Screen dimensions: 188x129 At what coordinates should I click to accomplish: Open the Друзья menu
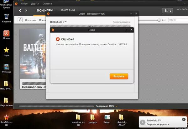[x=35, y=4]
